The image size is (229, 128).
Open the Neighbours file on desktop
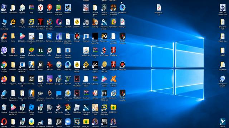pos(159,7)
